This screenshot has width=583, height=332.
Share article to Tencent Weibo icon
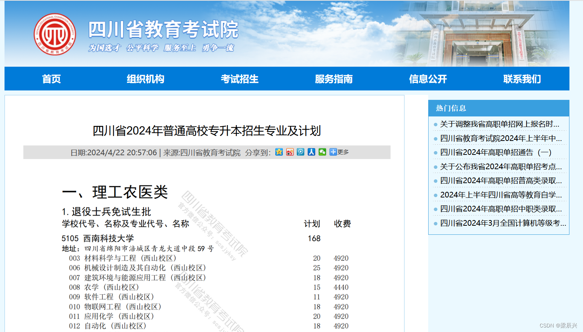301,152
